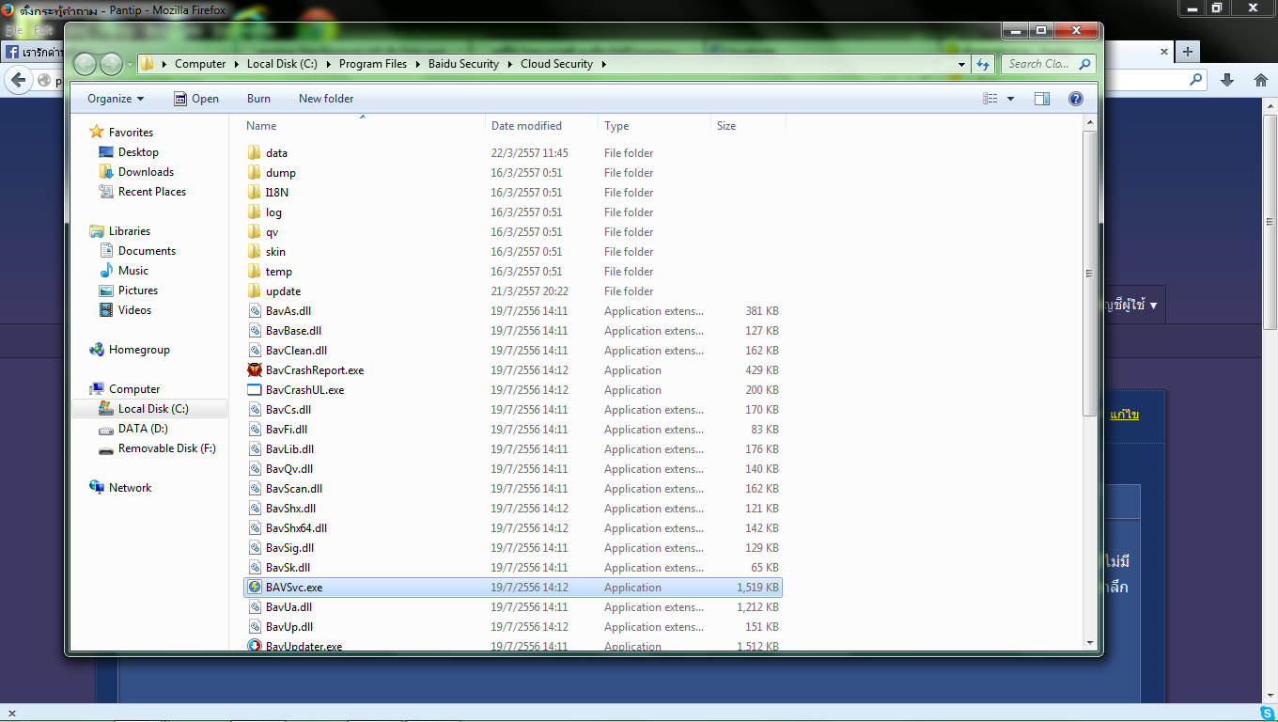1278x722 pixels.
Task: Click the Refresh button beside address bar
Action: coord(983,64)
